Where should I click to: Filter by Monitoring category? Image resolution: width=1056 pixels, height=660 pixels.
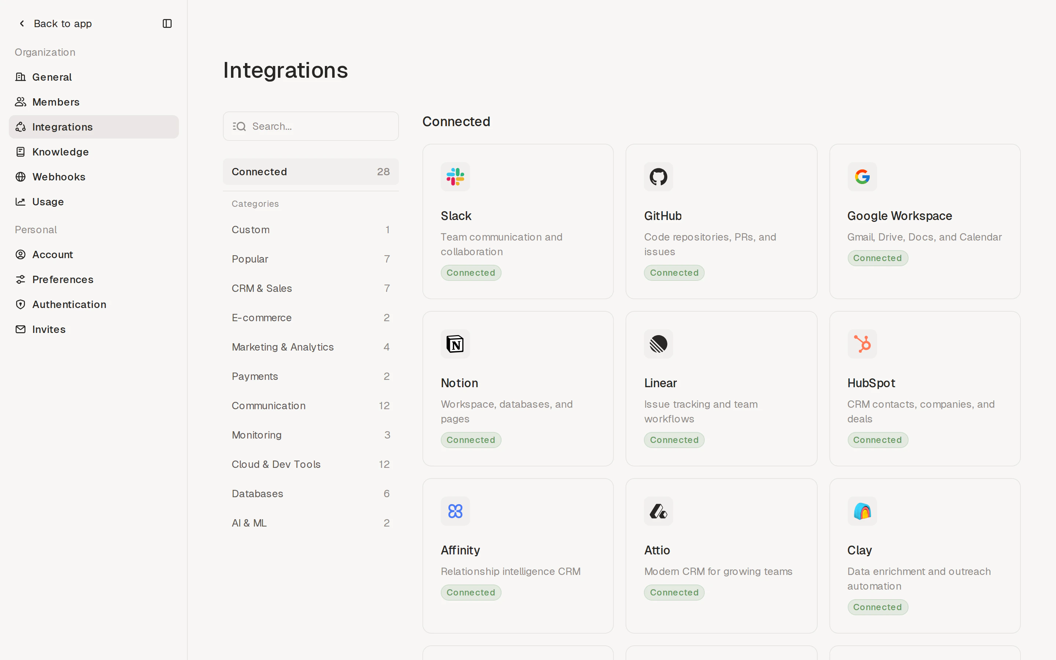tap(311, 435)
